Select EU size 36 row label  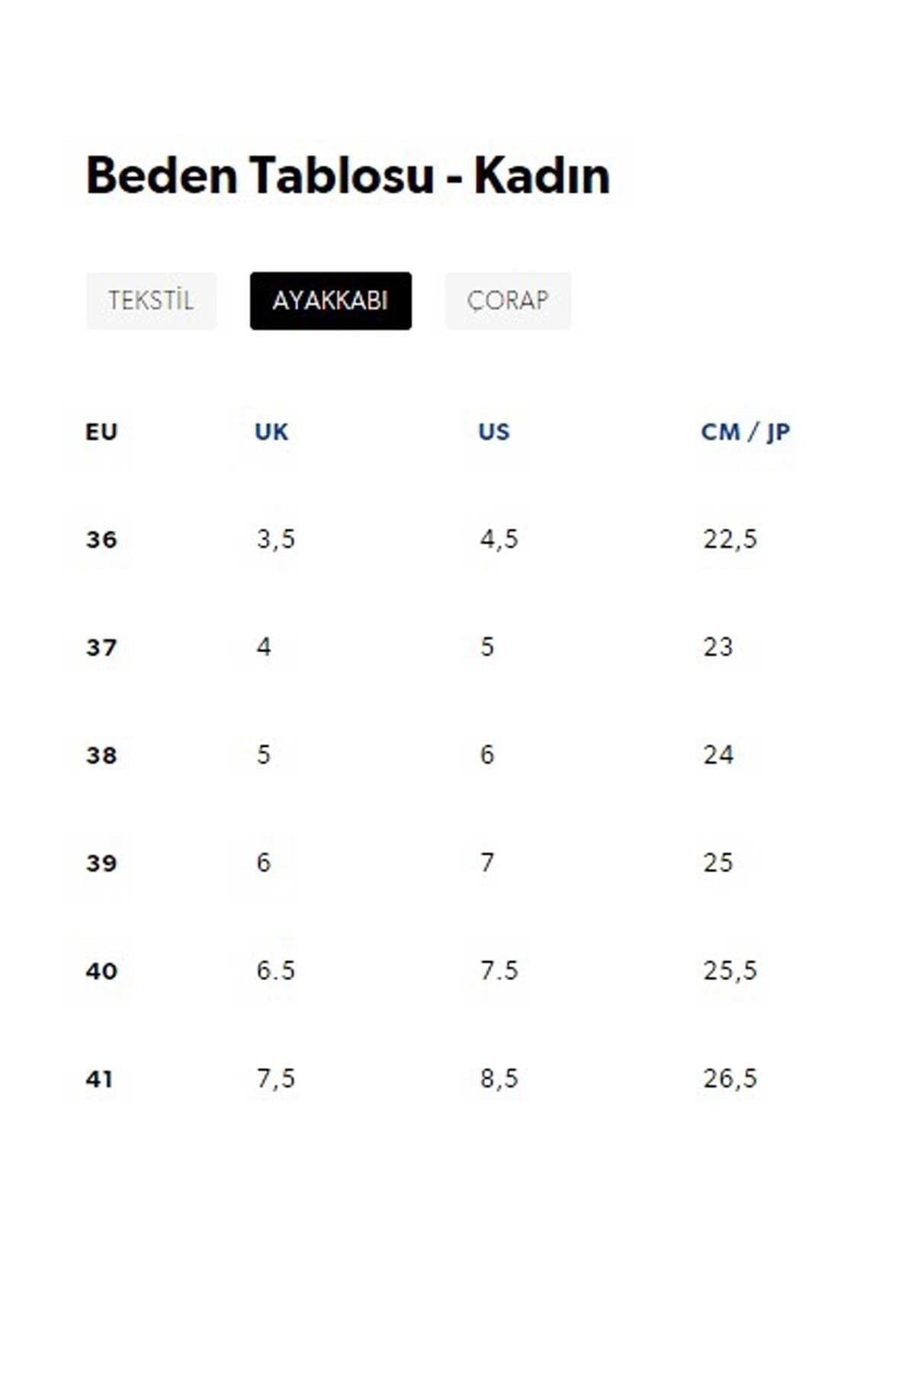coord(101,540)
